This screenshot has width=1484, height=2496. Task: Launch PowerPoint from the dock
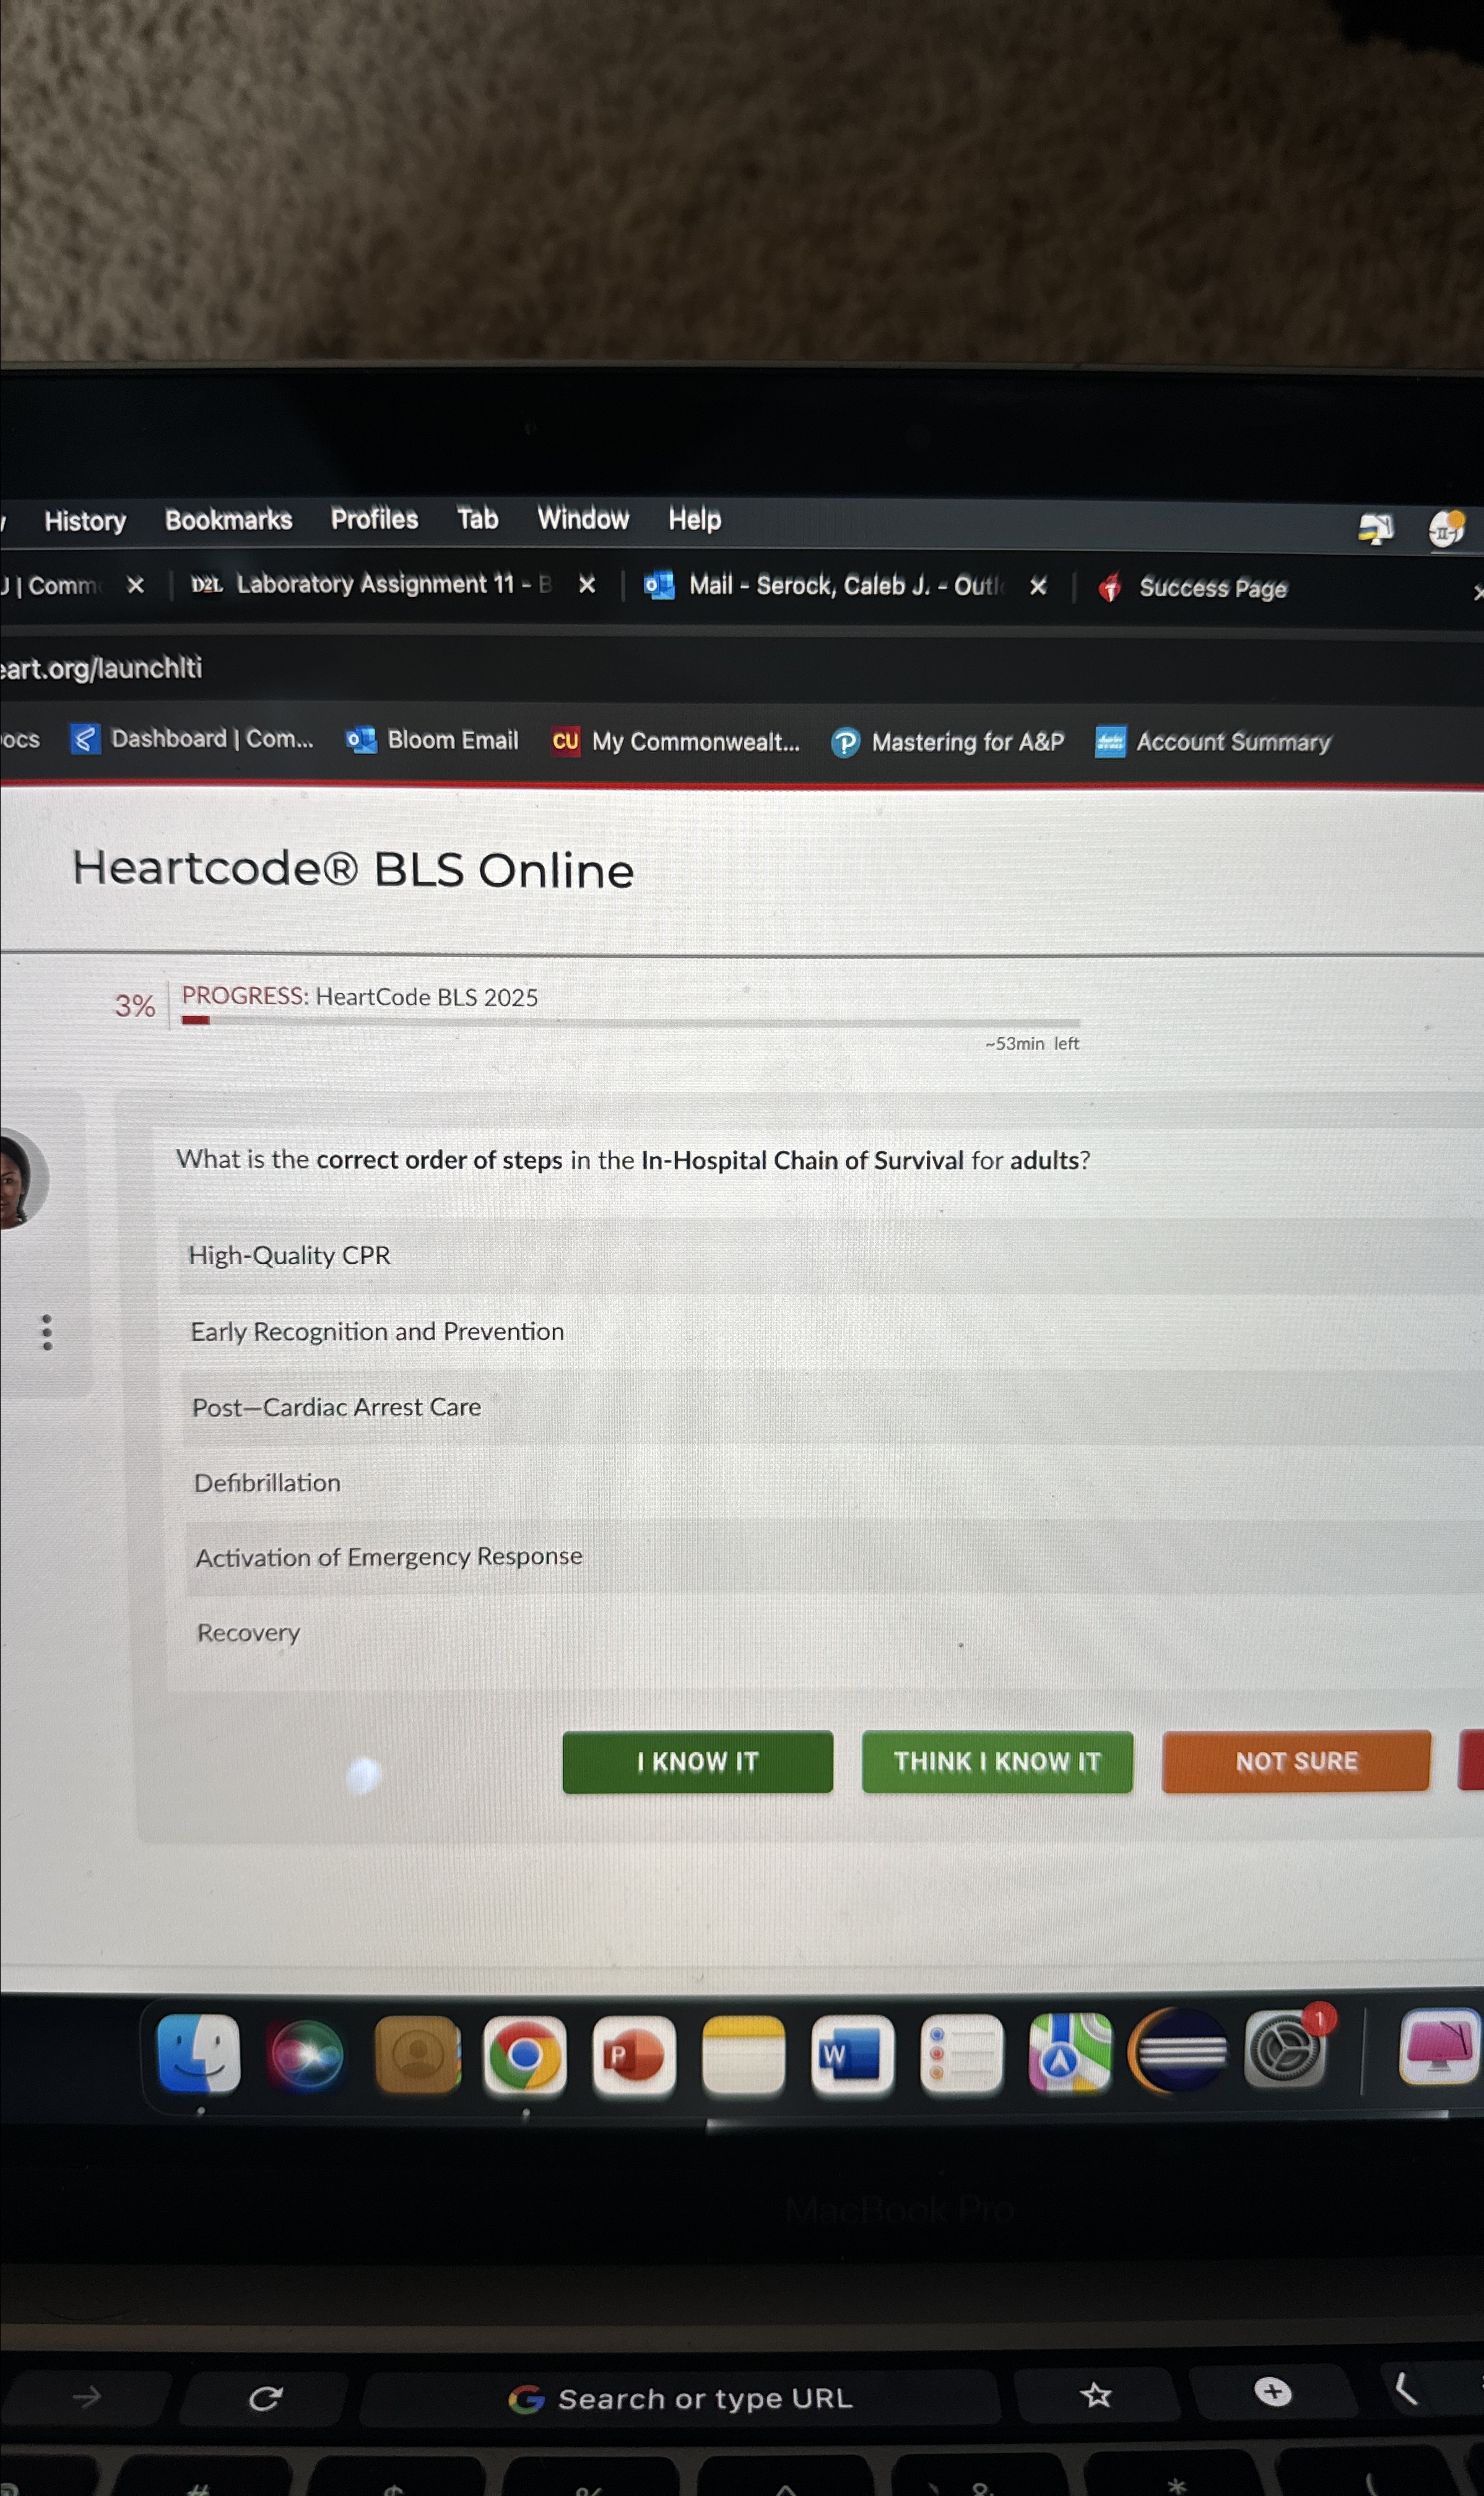634,2055
